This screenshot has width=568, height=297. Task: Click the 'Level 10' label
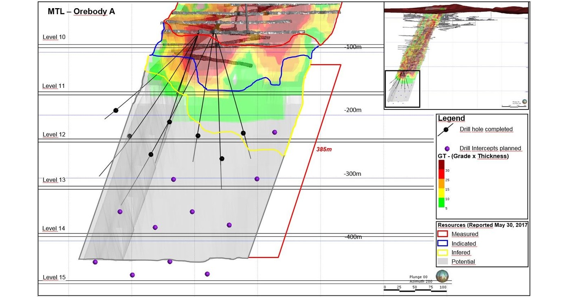[x=54, y=37]
